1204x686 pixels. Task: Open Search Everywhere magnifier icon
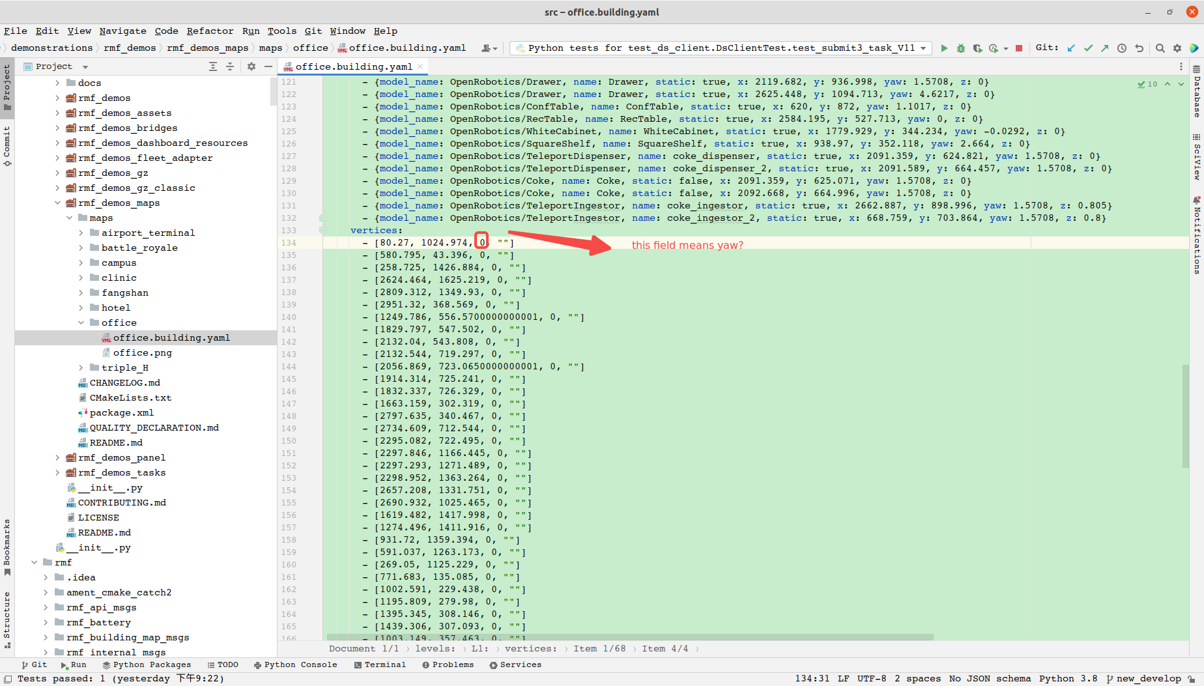(1160, 48)
